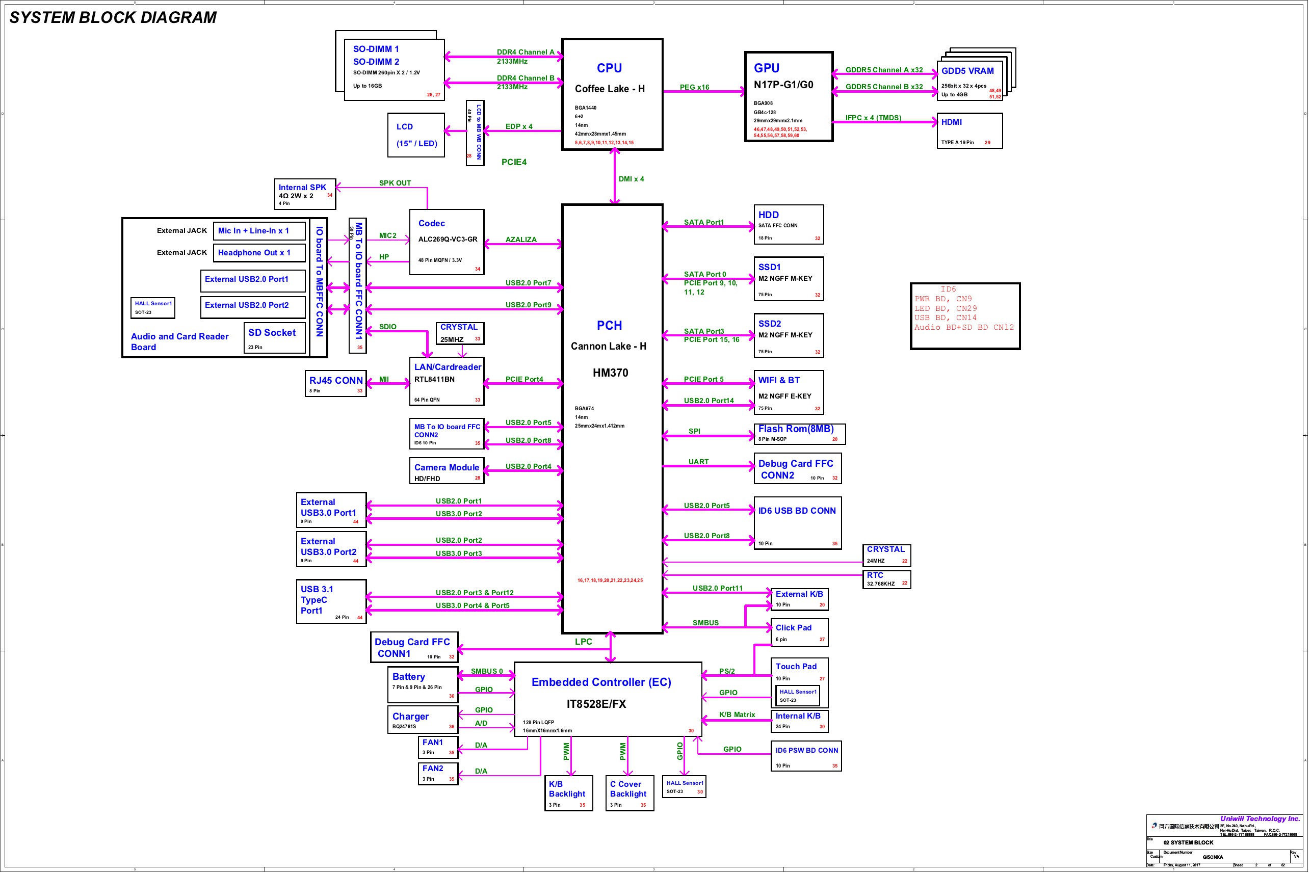Select MB To IO board FFC CONN2 block

[447, 434]
